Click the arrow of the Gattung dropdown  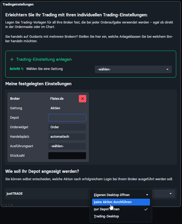pyautogui.click(x=167, y=69)
